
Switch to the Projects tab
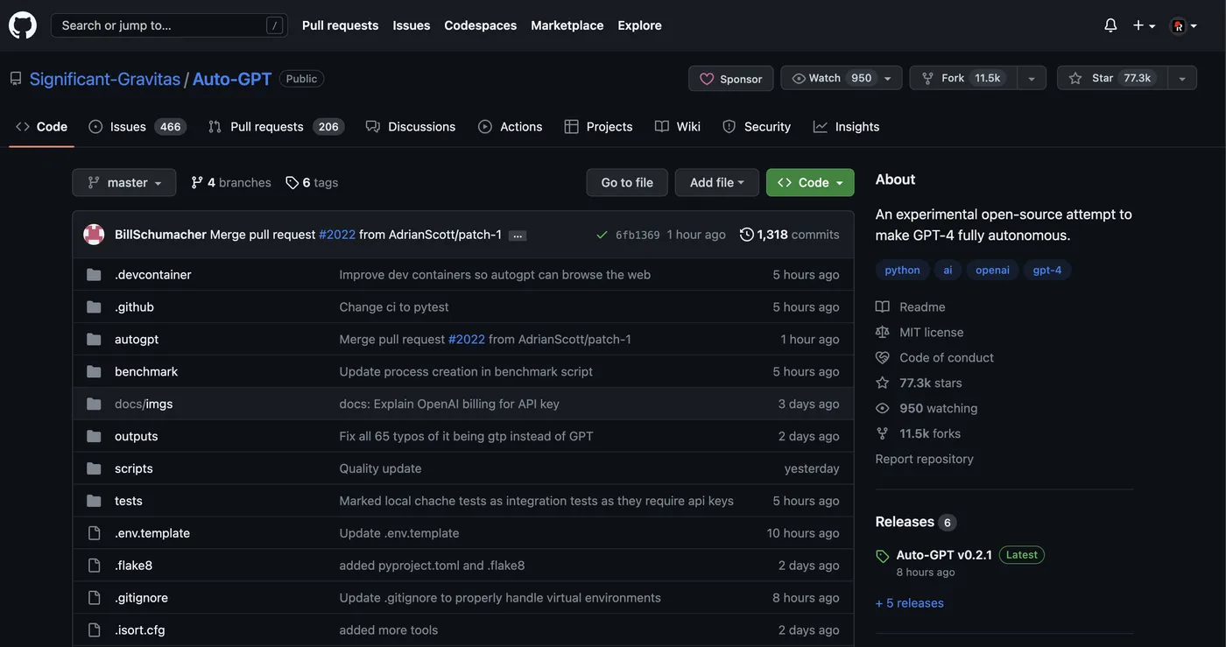[x=598, y=126]
